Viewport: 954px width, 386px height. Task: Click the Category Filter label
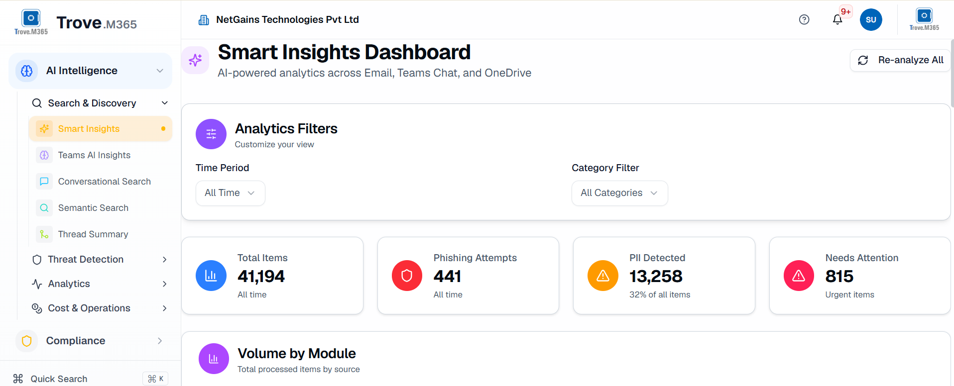pos(605,168)
